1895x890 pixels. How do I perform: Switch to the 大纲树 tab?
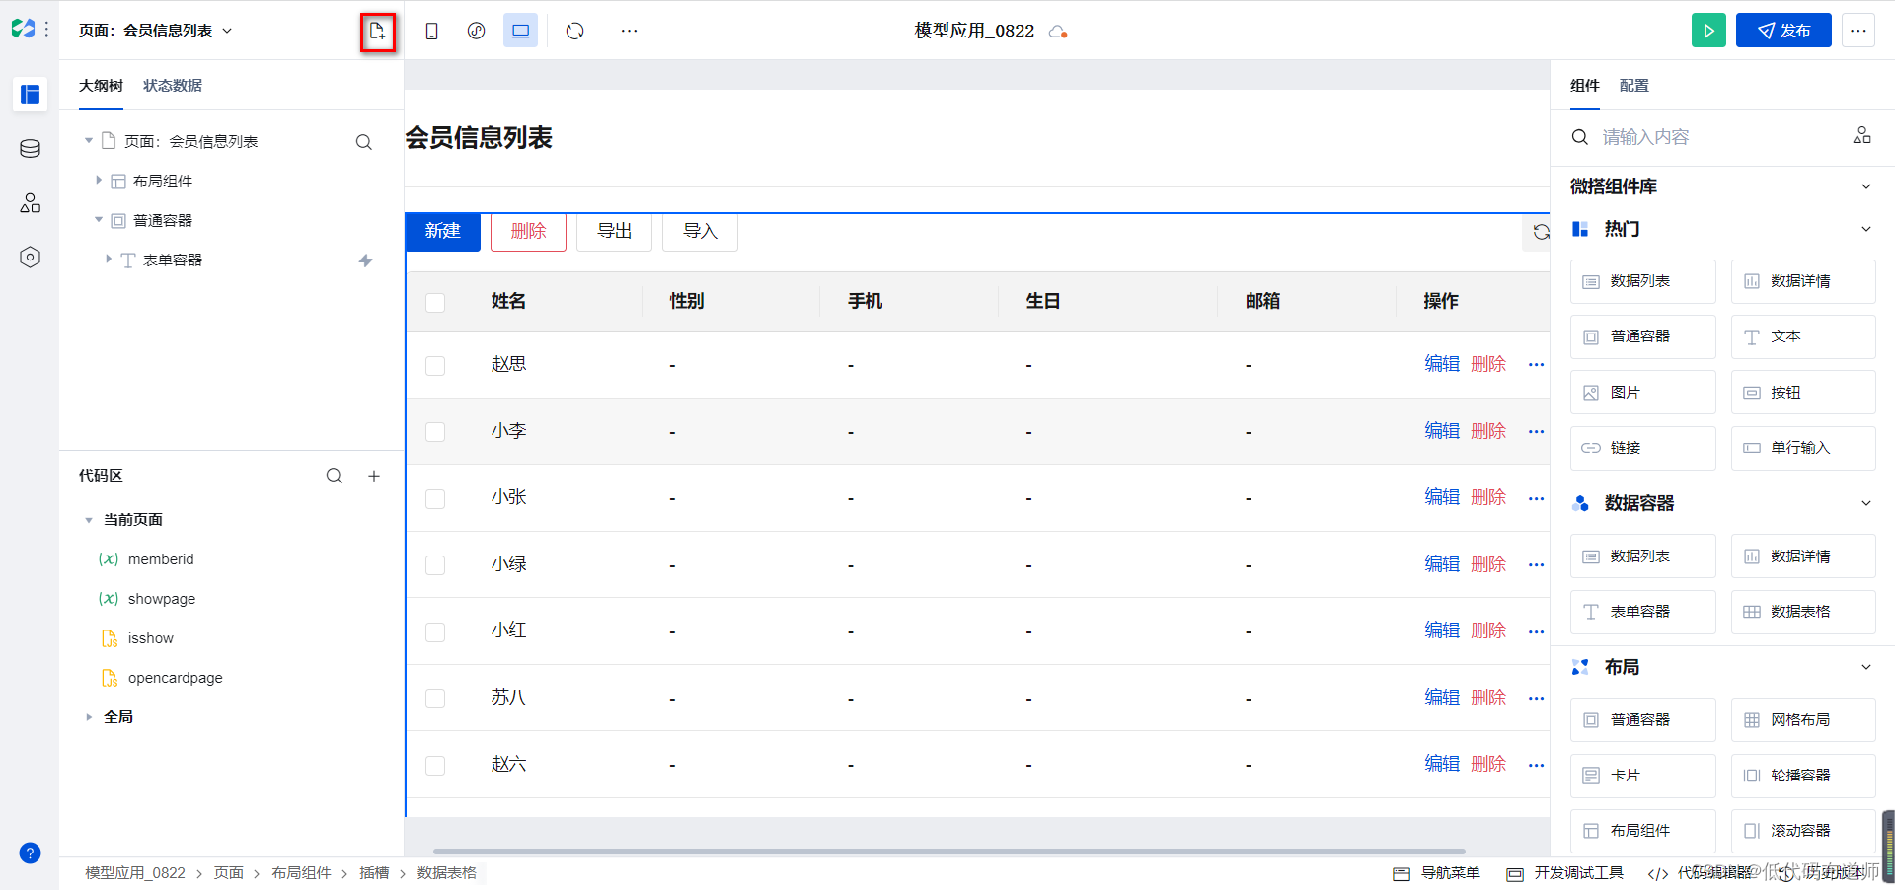click(x=101, y=86)
